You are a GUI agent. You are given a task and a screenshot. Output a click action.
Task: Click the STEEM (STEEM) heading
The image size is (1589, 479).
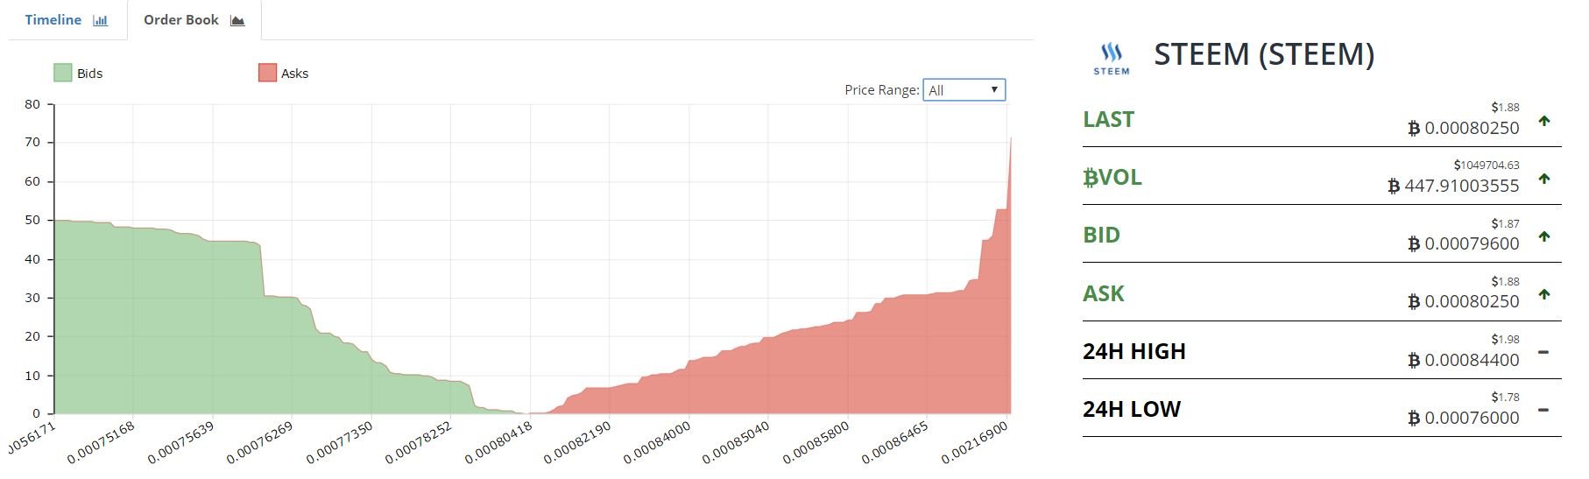click(x=1264, y=54)
